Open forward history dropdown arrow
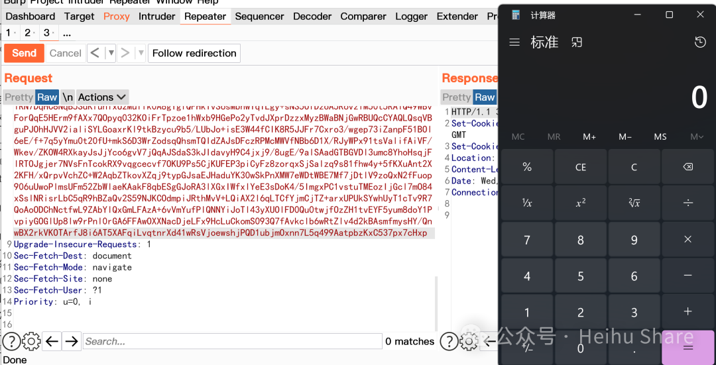Screen dimensions: 716x365 [141, 54]
